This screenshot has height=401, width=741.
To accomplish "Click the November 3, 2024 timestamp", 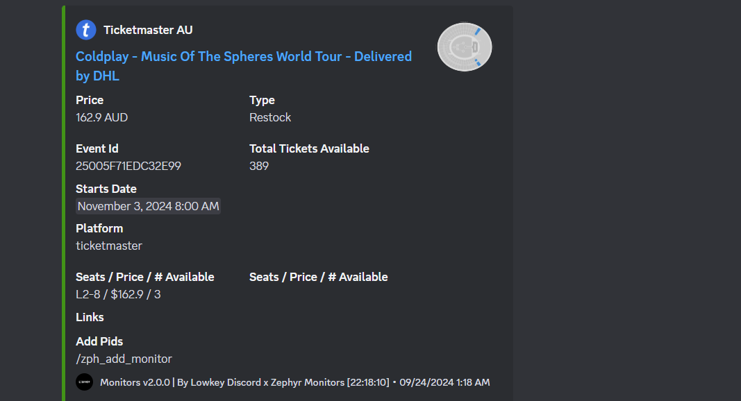I will (148, 205).
